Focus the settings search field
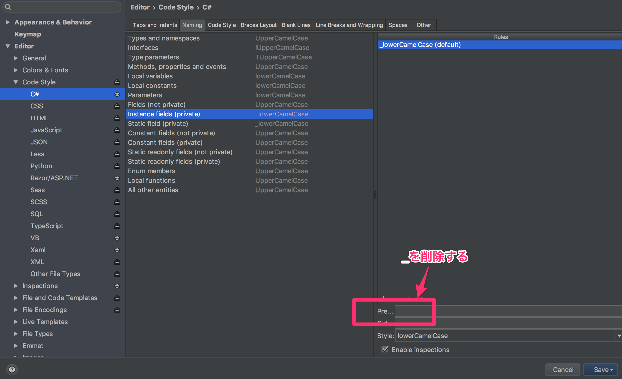This screenshot has width=622, height=379. (62, 7)
